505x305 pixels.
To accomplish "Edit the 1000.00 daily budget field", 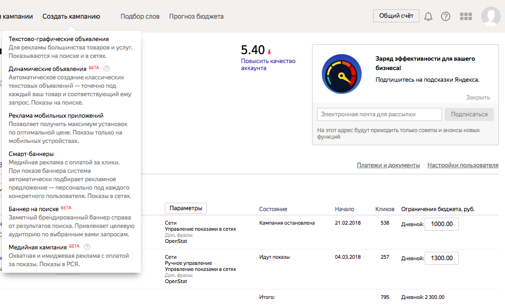I will click(x=441, y=224).
